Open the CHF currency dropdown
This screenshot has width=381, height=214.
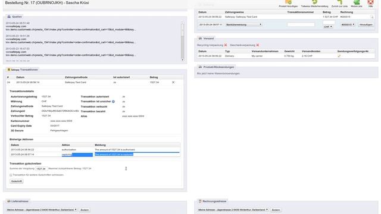(328, 27)
